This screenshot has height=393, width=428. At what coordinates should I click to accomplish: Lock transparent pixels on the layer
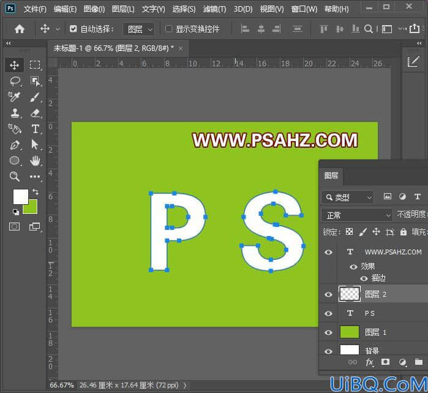click(349, 232)
